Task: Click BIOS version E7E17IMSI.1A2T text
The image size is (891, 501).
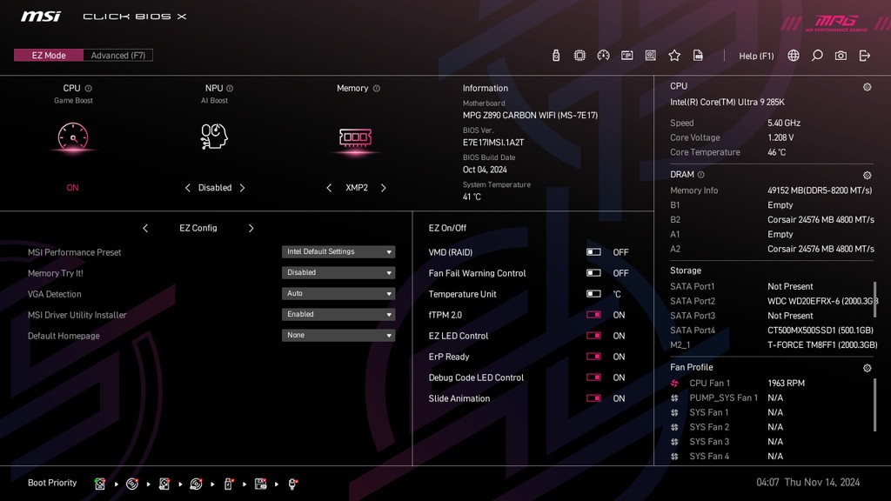Action: pos(493,142)
